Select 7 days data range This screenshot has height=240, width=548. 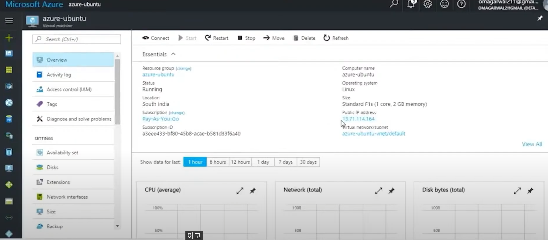coord(286,162)
